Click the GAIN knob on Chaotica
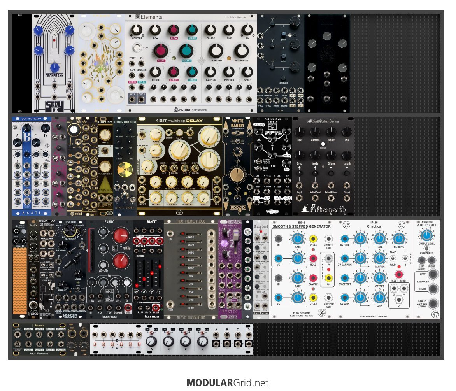Screen dimensions: 456x391 (x=379, y=297)
